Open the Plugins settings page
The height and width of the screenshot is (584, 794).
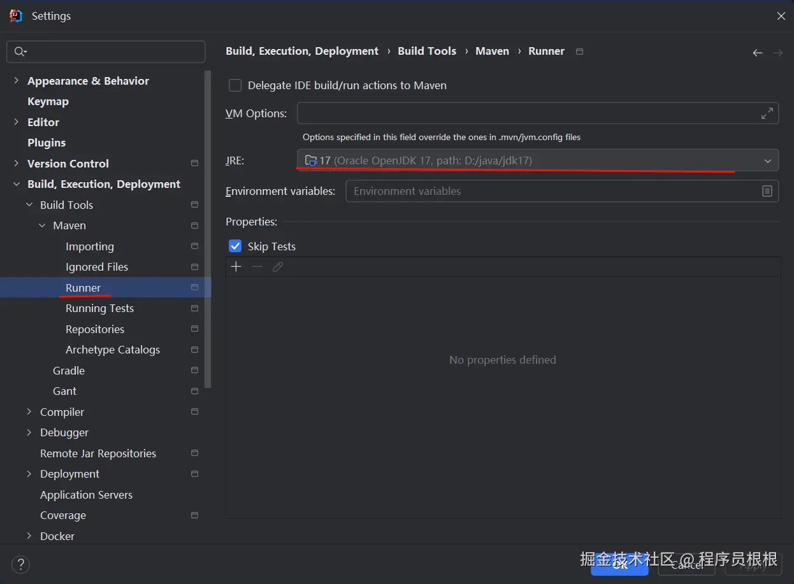click(47, 143)
